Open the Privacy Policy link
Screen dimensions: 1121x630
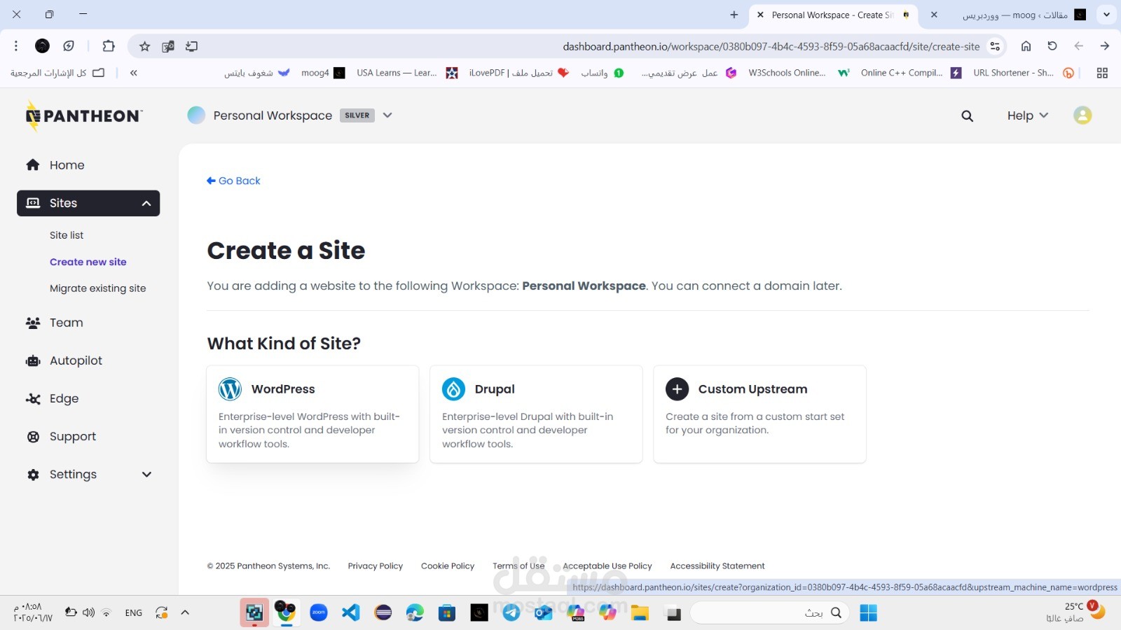click(376, 566)
